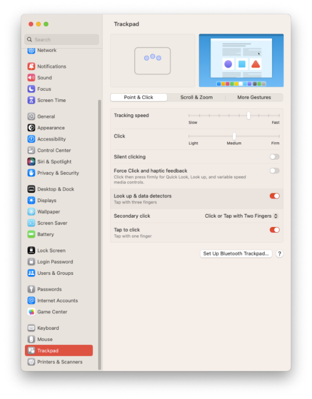Viewport: 312px width, 399px height.
Task: Click the Login Password lock icon
Action: [31, 262]
